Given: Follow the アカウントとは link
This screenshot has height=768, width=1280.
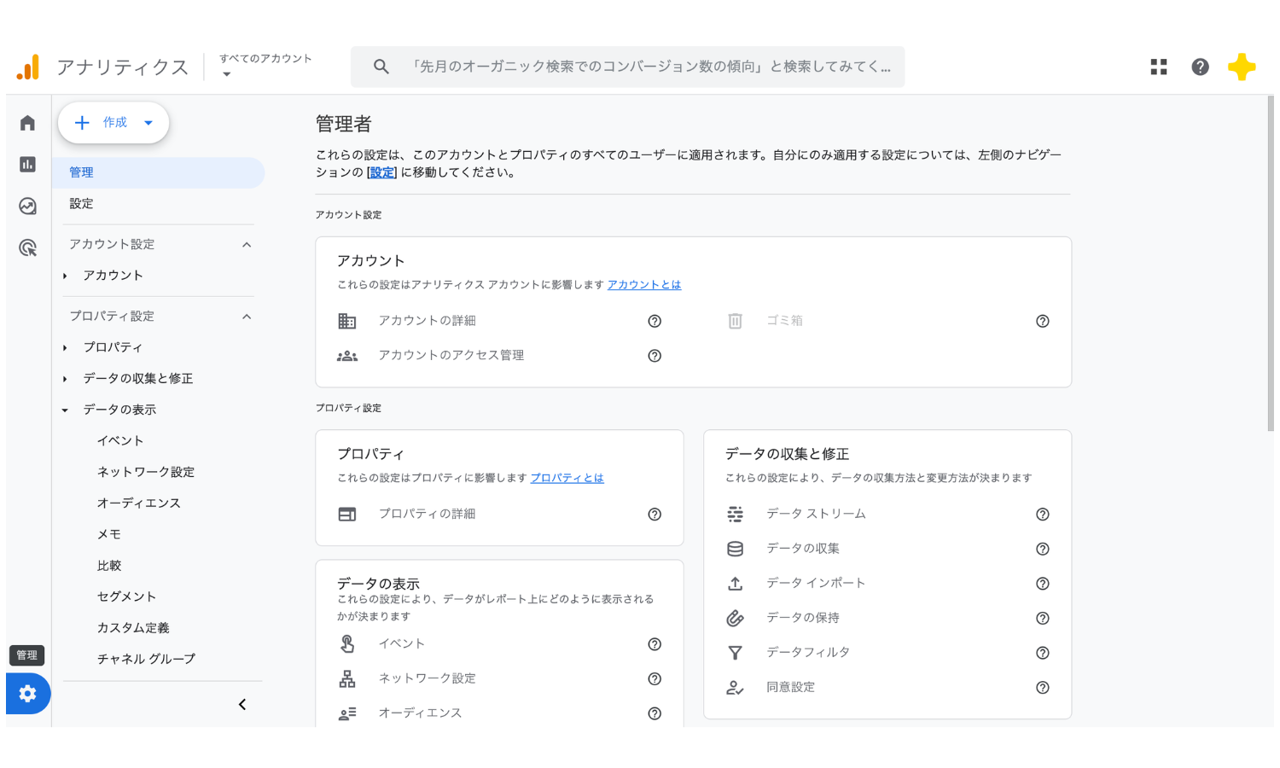Looking at the screenshot, I should (x=644, y=285).
